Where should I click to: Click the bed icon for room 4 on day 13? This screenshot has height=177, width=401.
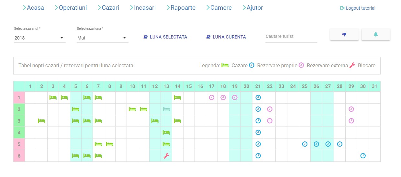point(166,132)
